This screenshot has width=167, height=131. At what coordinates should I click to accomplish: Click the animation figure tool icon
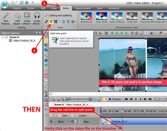point(46,95)
